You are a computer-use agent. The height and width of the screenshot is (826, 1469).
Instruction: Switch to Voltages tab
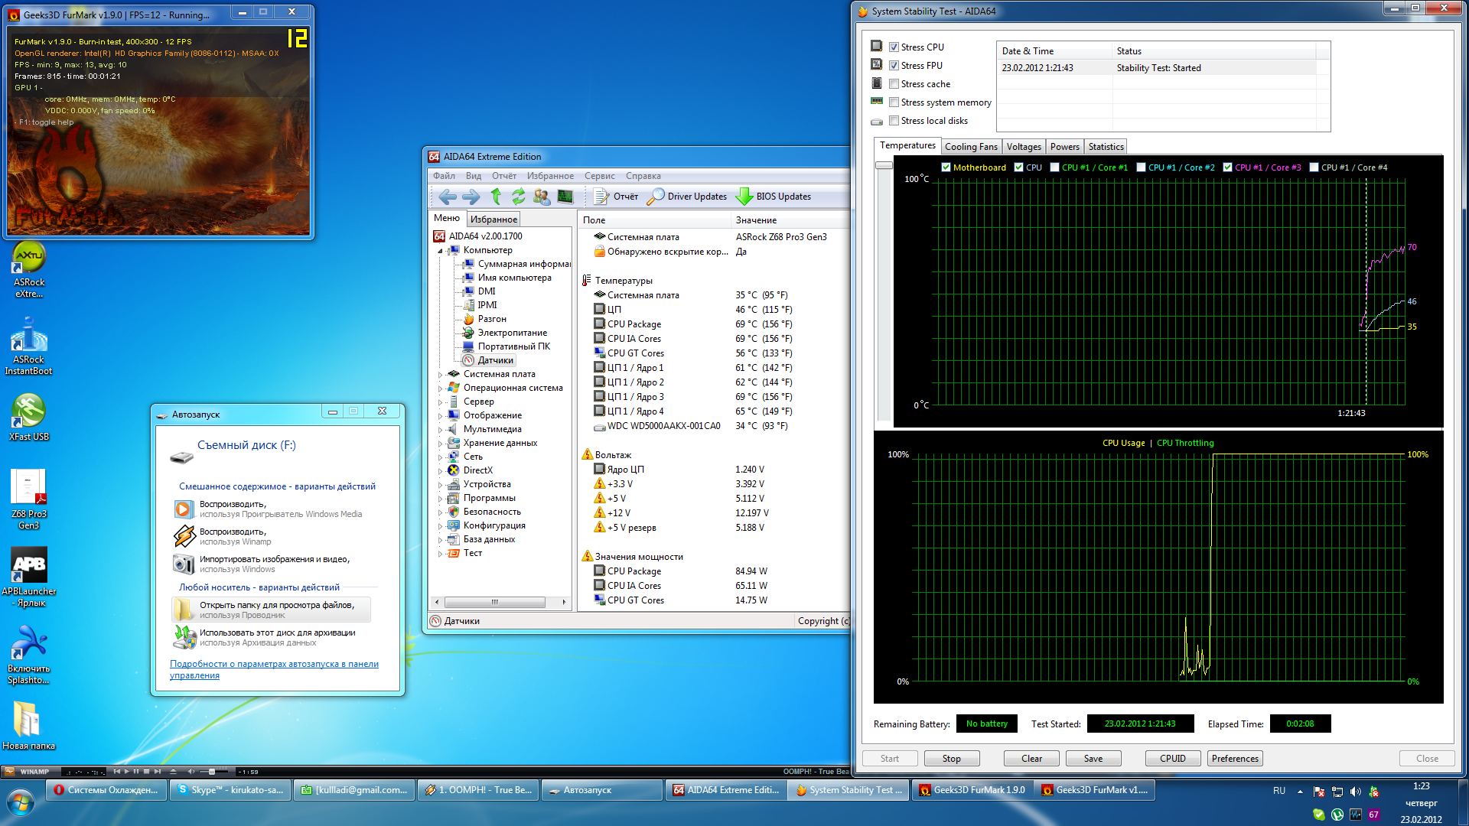point(1024,147)
